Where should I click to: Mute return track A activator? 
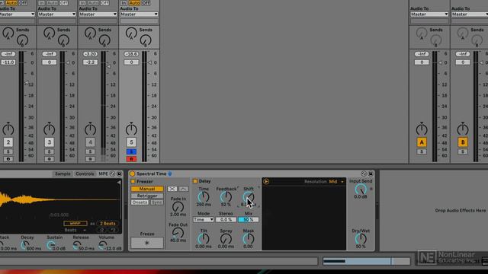(x=422, y=142)
